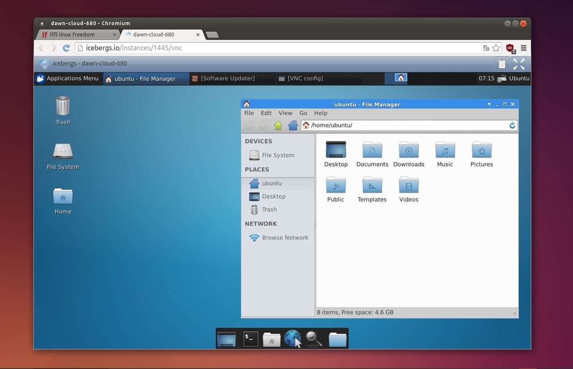The width and height of the screenshot is (573, 369).
Task: Click Browse Network in the sidebar
Action: pyautogui.click(x=285, y=238)
